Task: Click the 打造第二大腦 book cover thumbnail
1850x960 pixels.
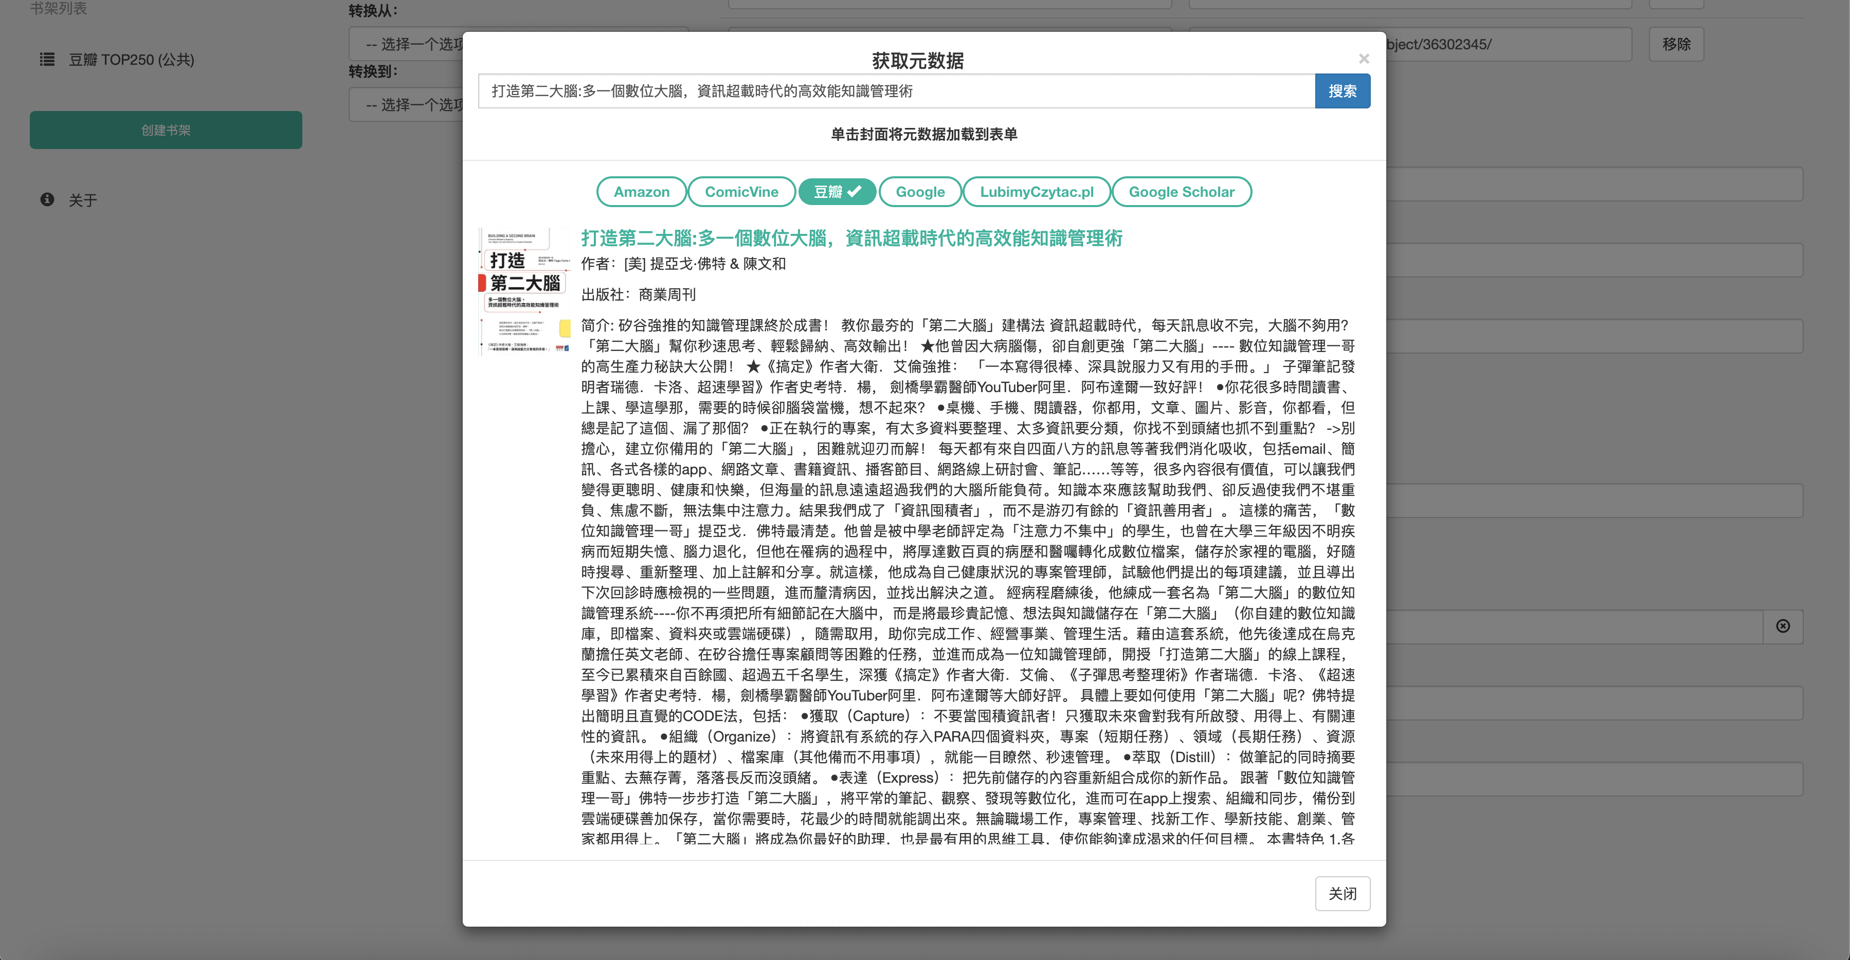Action: 524,291
